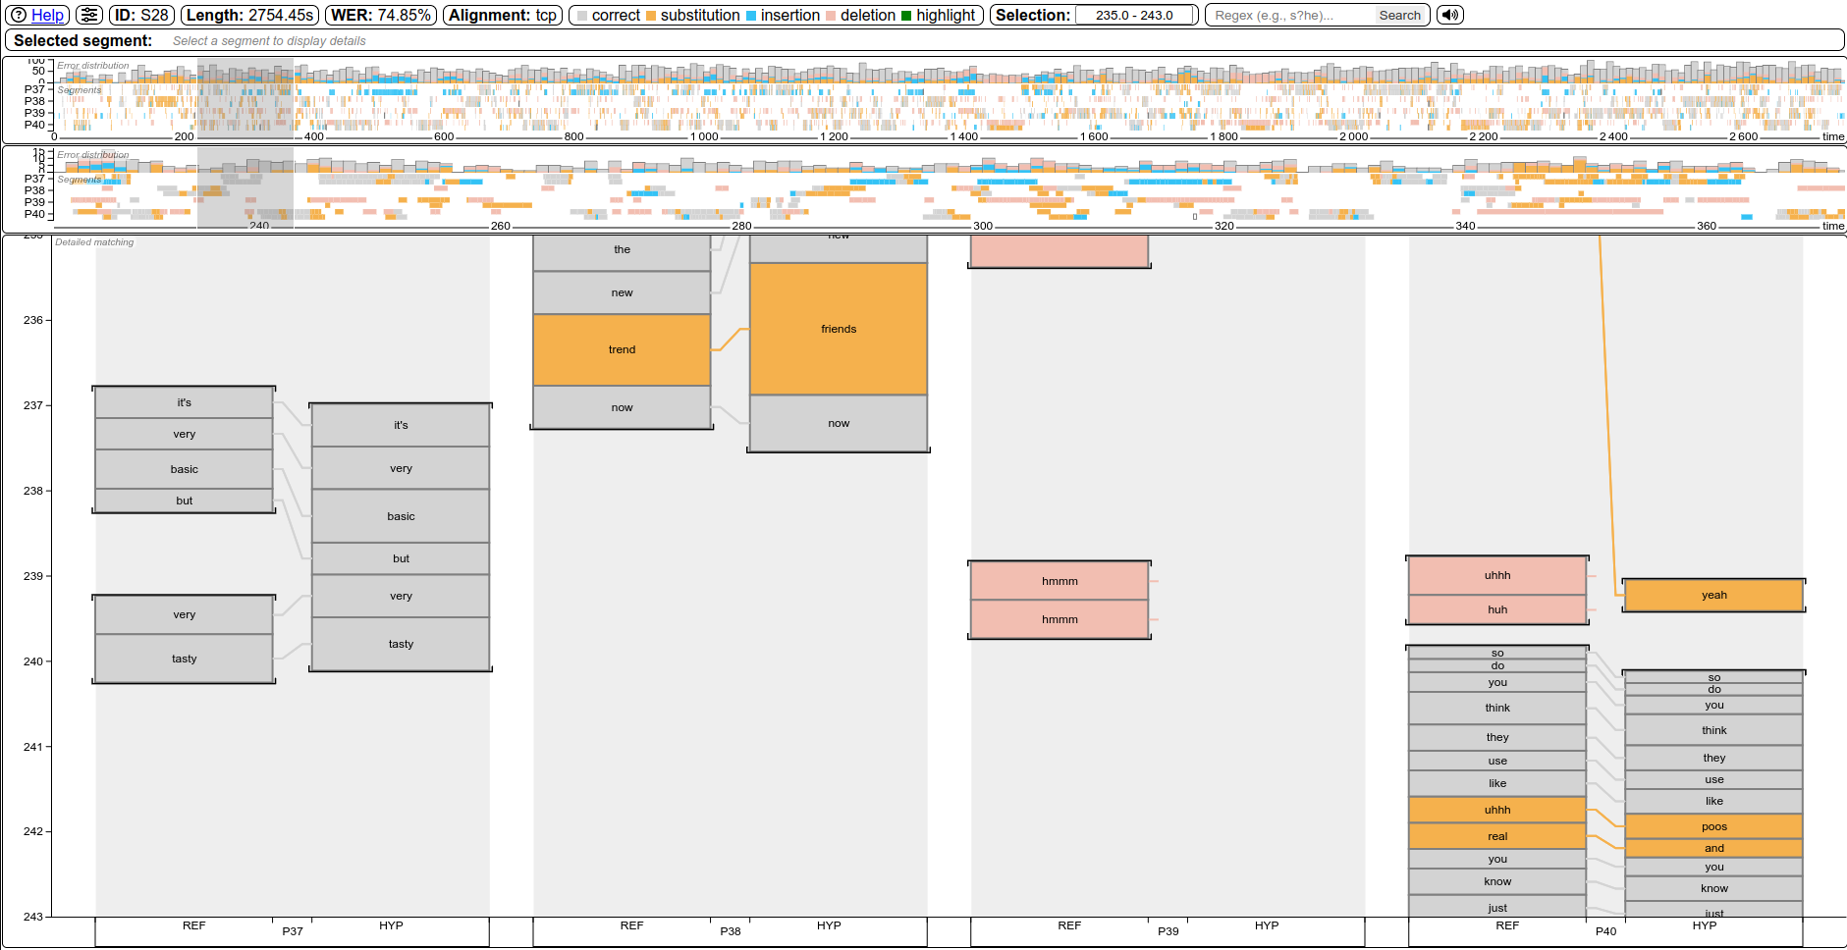Click the speaker audio icon button
1847x950 pixels.
[x=1449, y=15]
